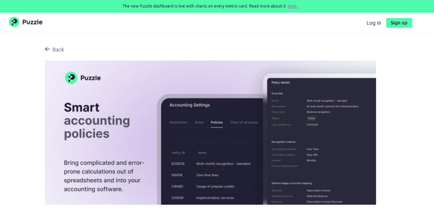Click the Puzzle logo icon in header
434x216 pixels.
14,22
